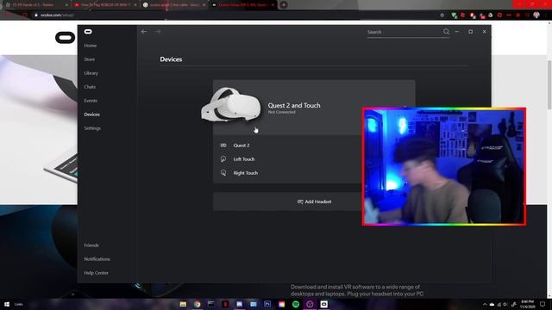Select the active Oculus Setup browser tab
The width and height of the screenshot is (552, 310).
243,5
